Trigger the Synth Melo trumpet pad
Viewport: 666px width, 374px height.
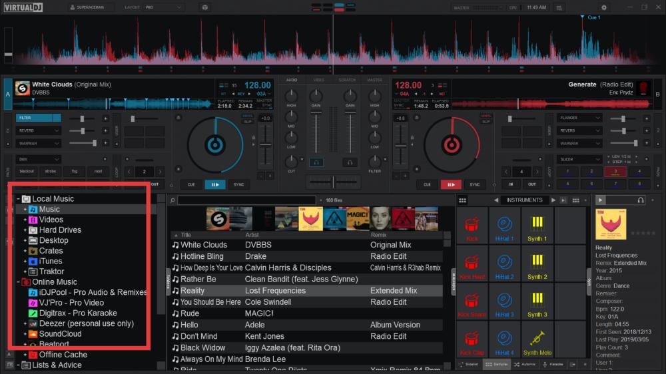537,340
